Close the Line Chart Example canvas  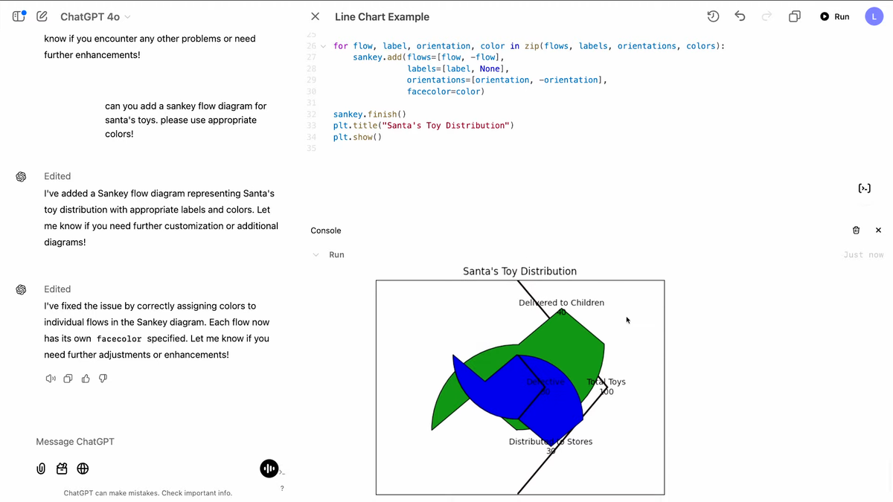click(315, 16)
